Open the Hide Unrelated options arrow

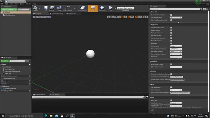pyautogui.click(x=74, y=9)
